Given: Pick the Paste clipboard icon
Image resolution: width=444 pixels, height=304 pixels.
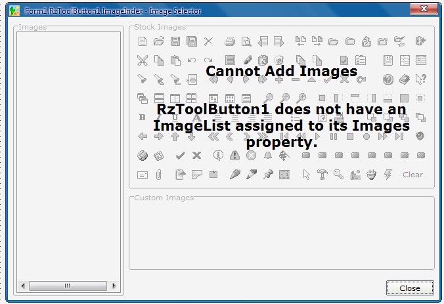Looking at the screenshot, I should pos(175,60).
